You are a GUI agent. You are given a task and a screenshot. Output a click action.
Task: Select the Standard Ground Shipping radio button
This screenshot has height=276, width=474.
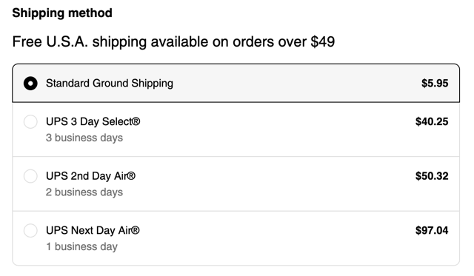[x=30, y=84]
